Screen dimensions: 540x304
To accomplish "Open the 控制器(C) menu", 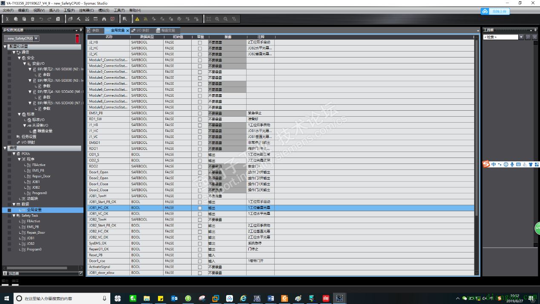I will [x=86, y=10].
